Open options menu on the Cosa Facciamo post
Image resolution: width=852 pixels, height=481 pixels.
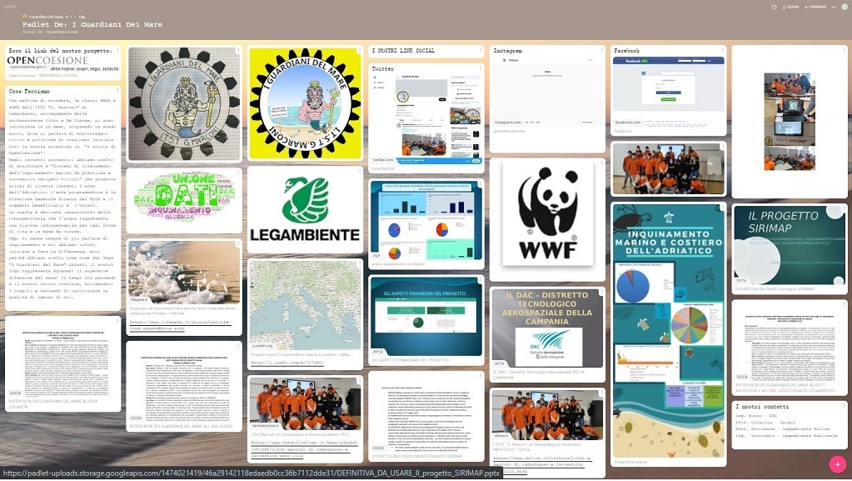(x=118, y=91)
